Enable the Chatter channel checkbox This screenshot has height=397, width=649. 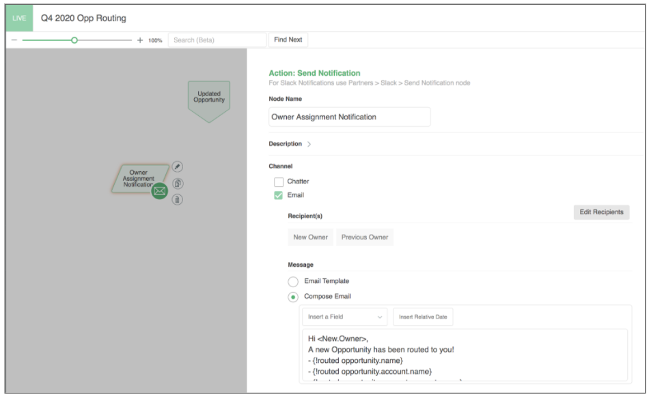(279, 181)
